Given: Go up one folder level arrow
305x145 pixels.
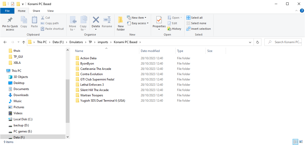Looking at the screenshot, I should [24, 42].
